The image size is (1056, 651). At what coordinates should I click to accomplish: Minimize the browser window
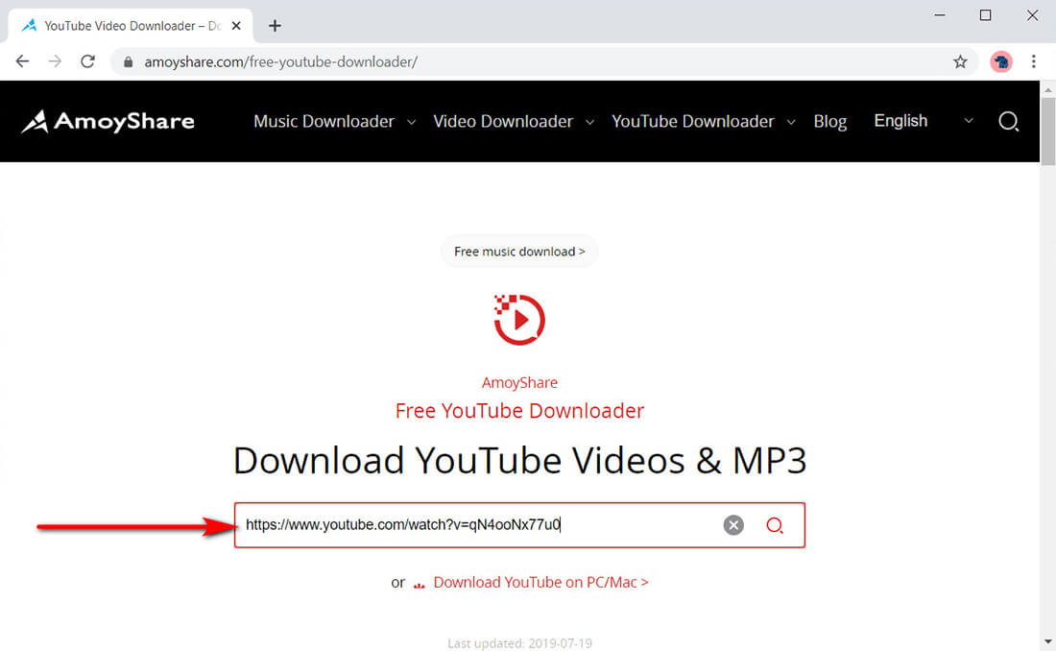(x=940, y=14)
